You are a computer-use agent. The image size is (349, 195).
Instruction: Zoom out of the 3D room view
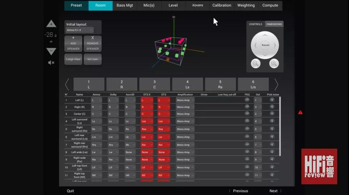(x=256, y=63)
